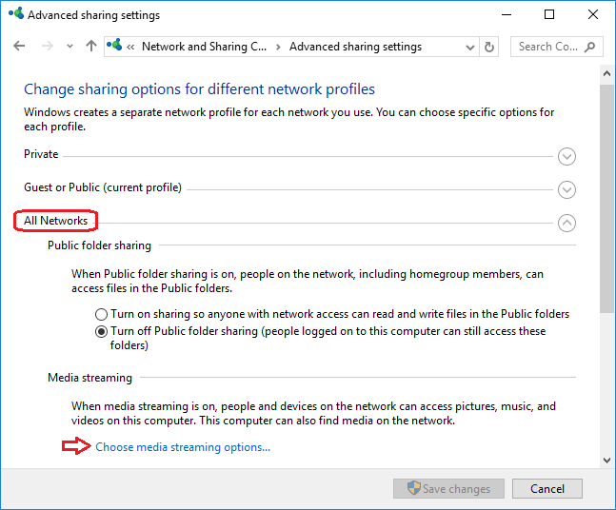Screen dimensions: 616x510
Task: Click the search magnifier icon
Action: [x=590, y=47]
